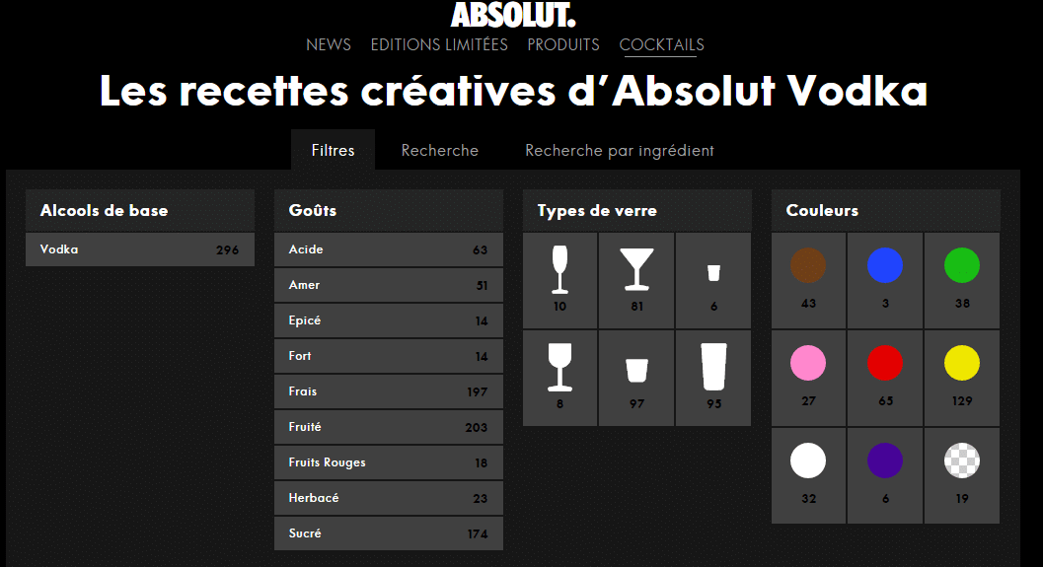The width and height of the screenshot is (1043, 567).
Task: Choose the Acide taste filter
Action: [388, 249]
